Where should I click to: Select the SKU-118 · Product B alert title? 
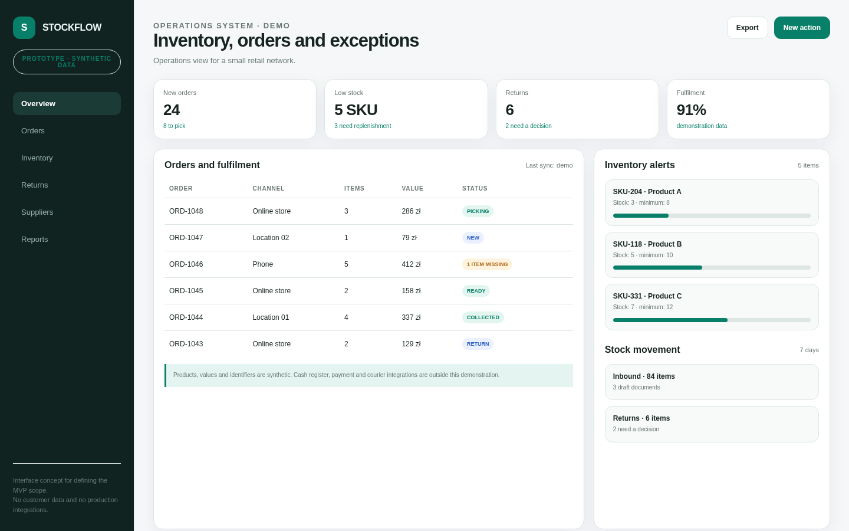(x=647, y=244)
